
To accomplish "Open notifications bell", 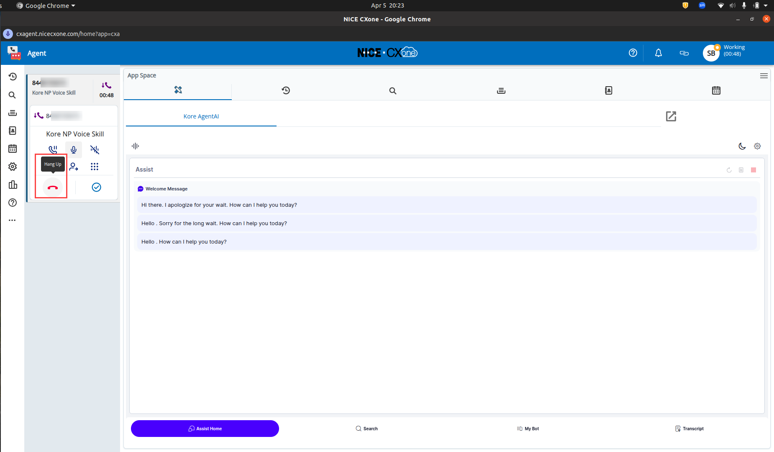I will pos(659,53).
